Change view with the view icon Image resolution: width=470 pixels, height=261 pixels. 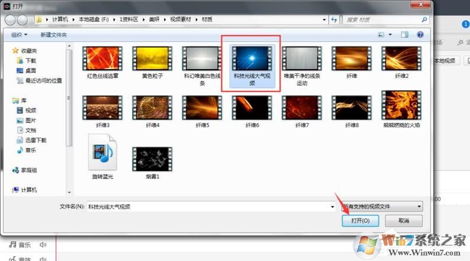381,35
